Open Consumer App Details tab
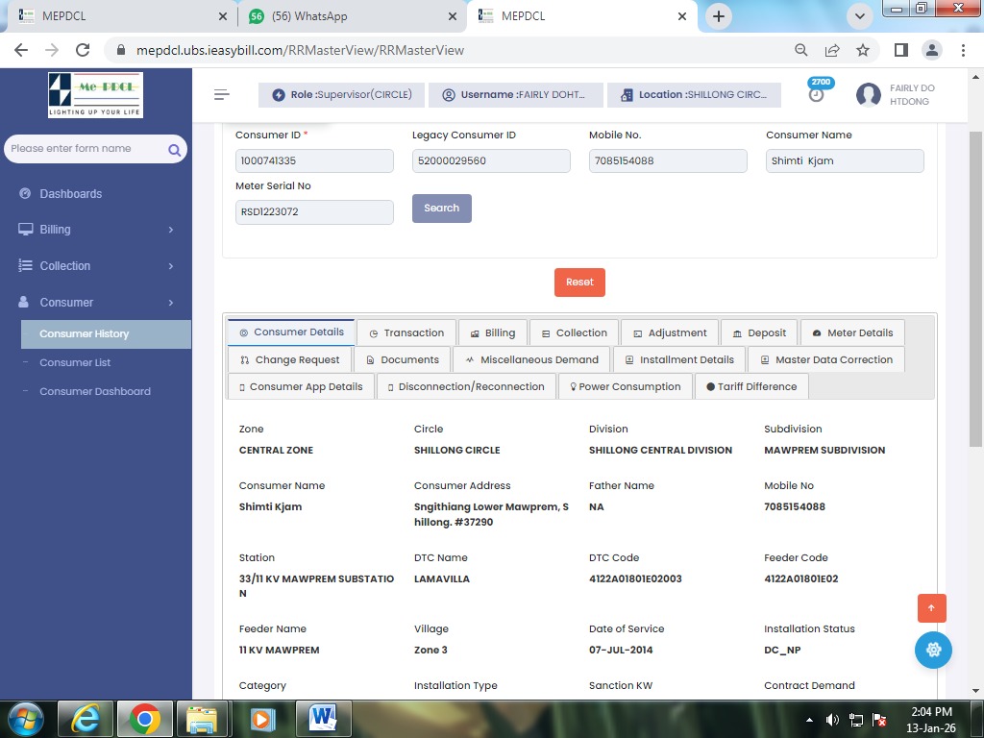The height and width of the screenshot is (738, 984). (301, 386)
